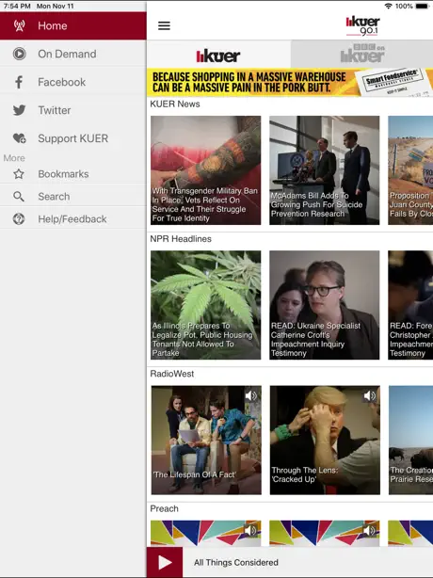Click the Preach section heading
The image size is (433, 578).
165,508
